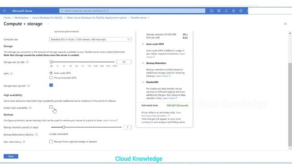Show info tooltip for Storage Auto-growth
292x164 pixels.
(x=28, y=86)
